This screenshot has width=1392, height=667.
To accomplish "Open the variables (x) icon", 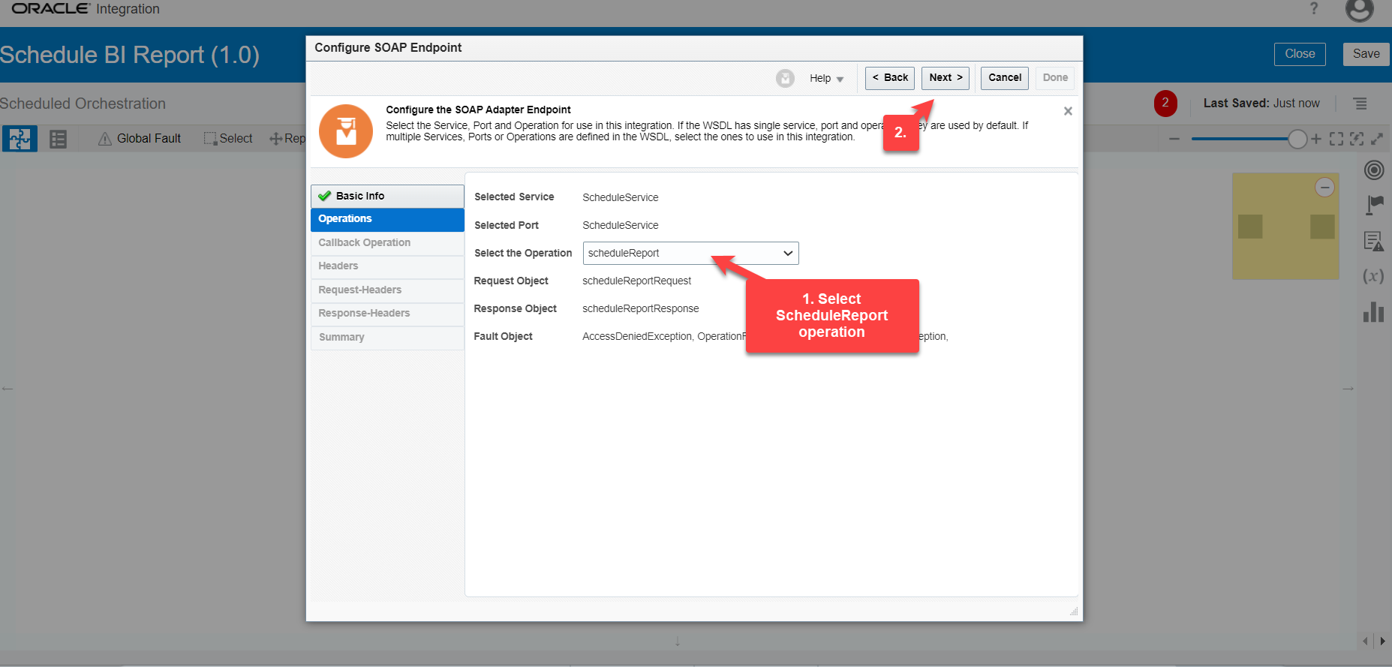I will click(x=1373, y=276).
